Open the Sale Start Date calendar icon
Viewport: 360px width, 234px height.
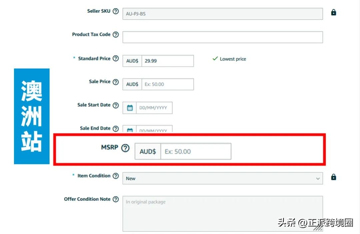(130, 108)
